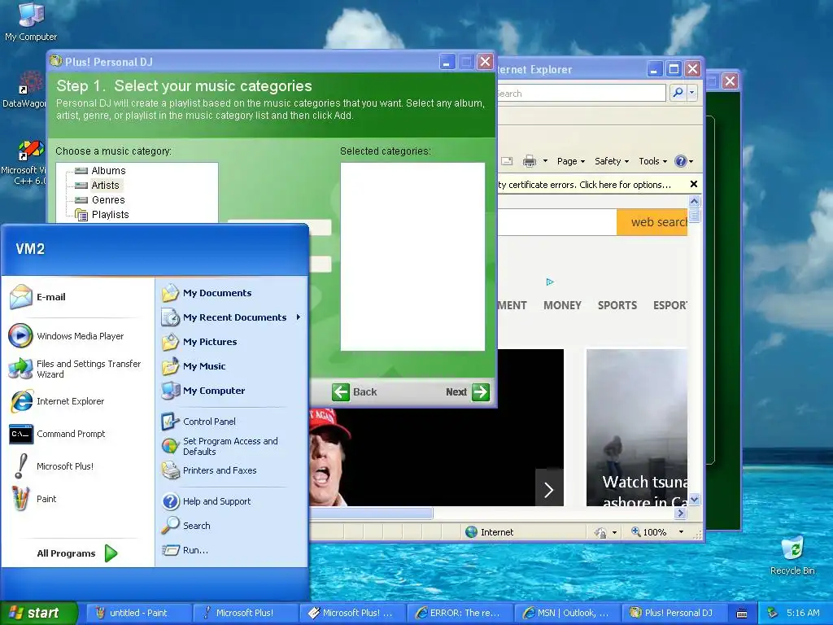This screenshot has width=833, height=625.
Task: Switch to MSN | Outlook taskbar window
Action: [566, 613]
